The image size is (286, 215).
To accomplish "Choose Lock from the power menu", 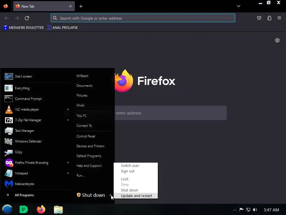I will point(135,179).
